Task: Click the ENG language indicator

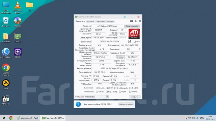Action: (202, 118)
